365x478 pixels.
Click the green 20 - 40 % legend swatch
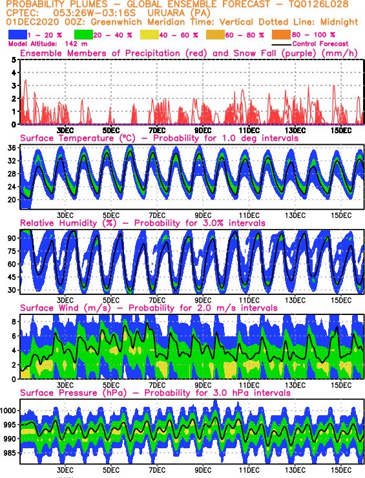coord(83,34)
